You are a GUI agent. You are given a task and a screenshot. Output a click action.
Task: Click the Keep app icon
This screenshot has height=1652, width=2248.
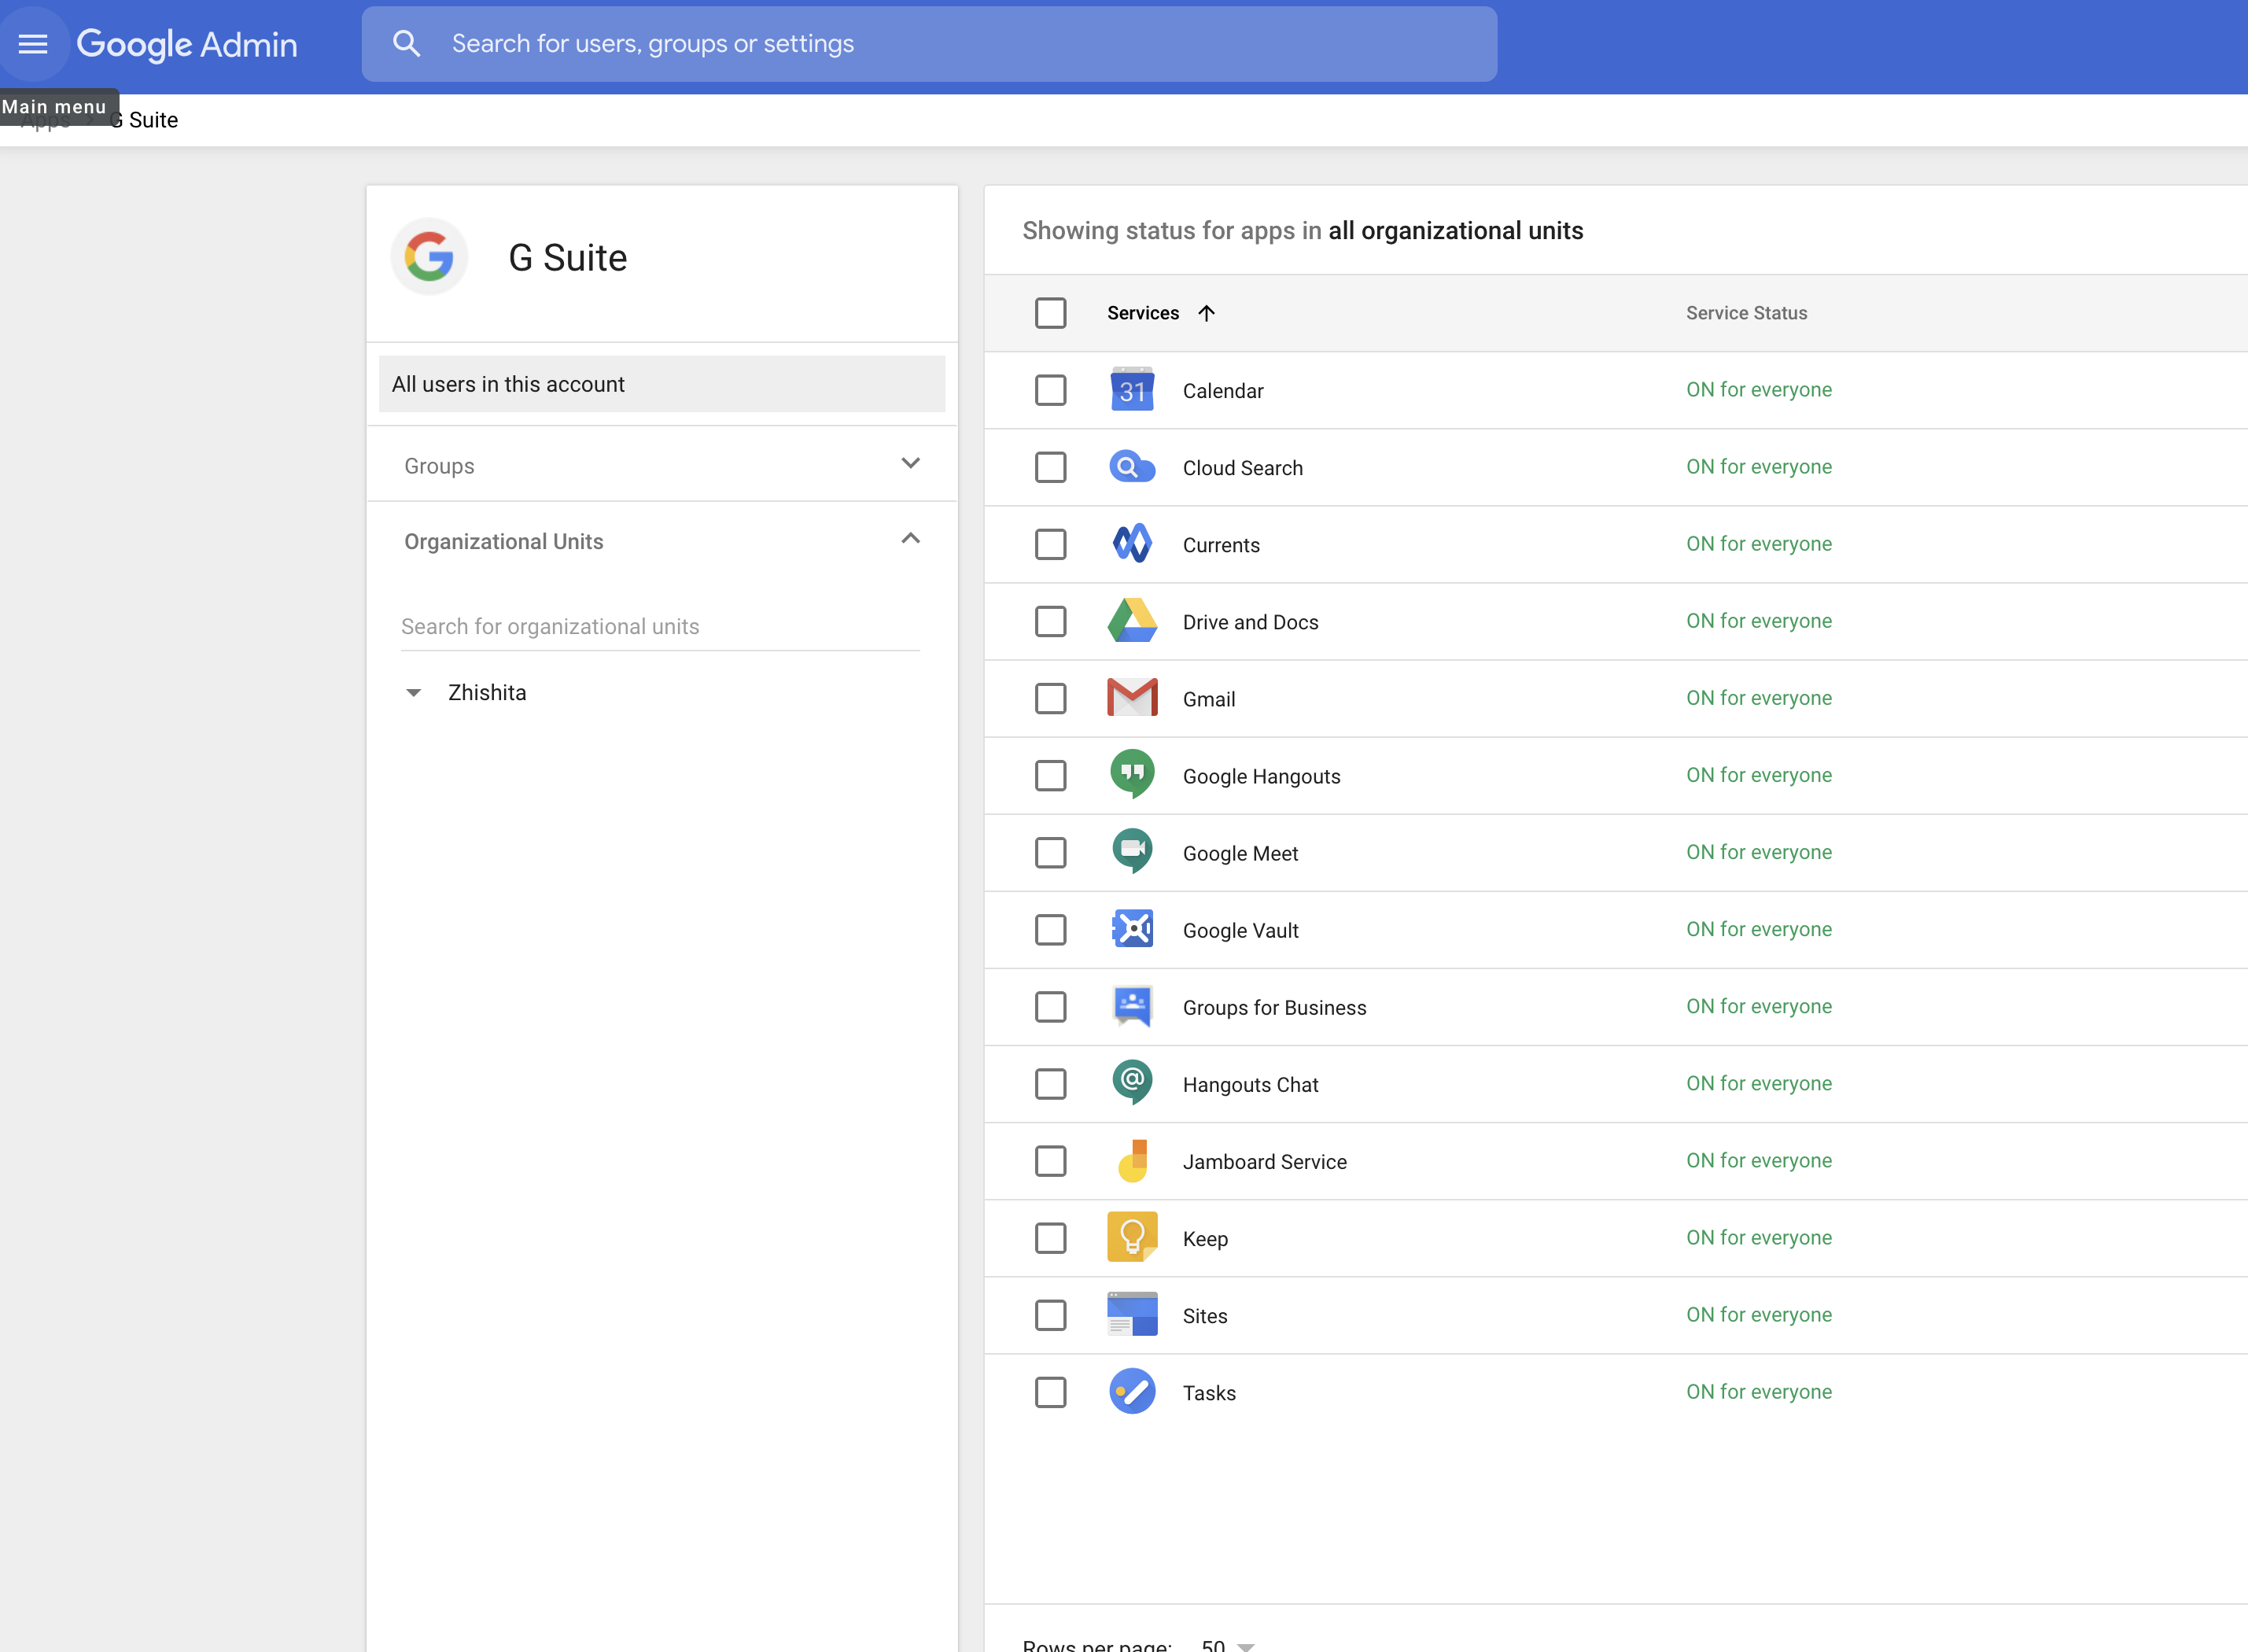pos(1131,1238)
